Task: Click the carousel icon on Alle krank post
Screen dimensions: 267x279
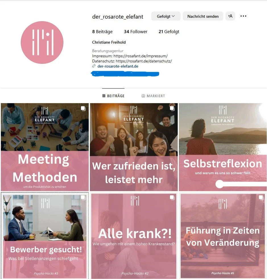Action: [x=172, y=197]
